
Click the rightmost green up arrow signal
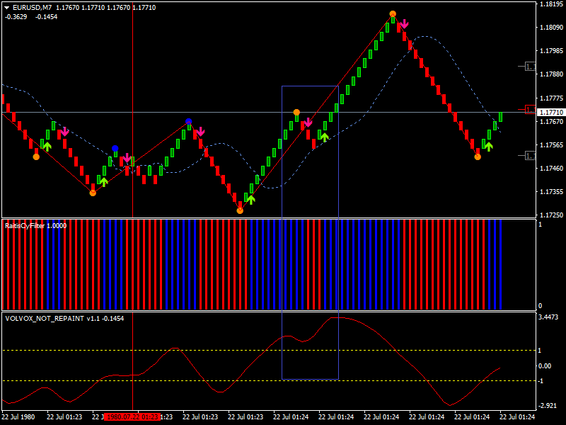pyautogui.click(x=488, y=146)
